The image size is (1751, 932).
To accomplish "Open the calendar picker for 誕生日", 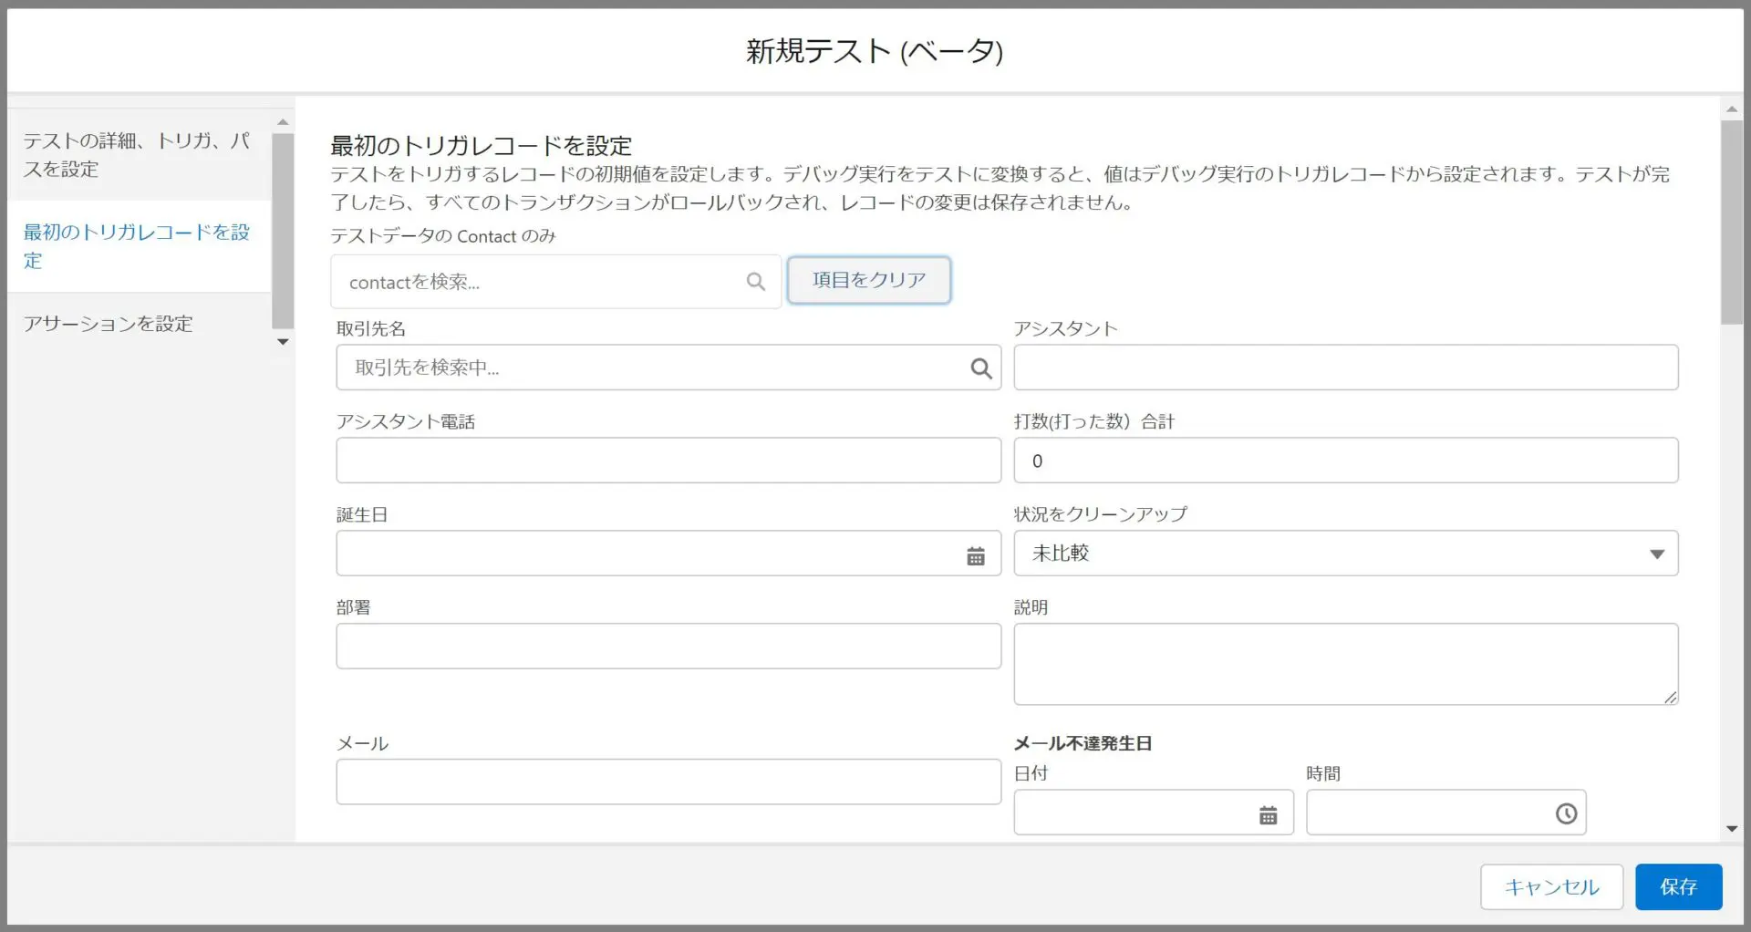I will pos(975,555).
